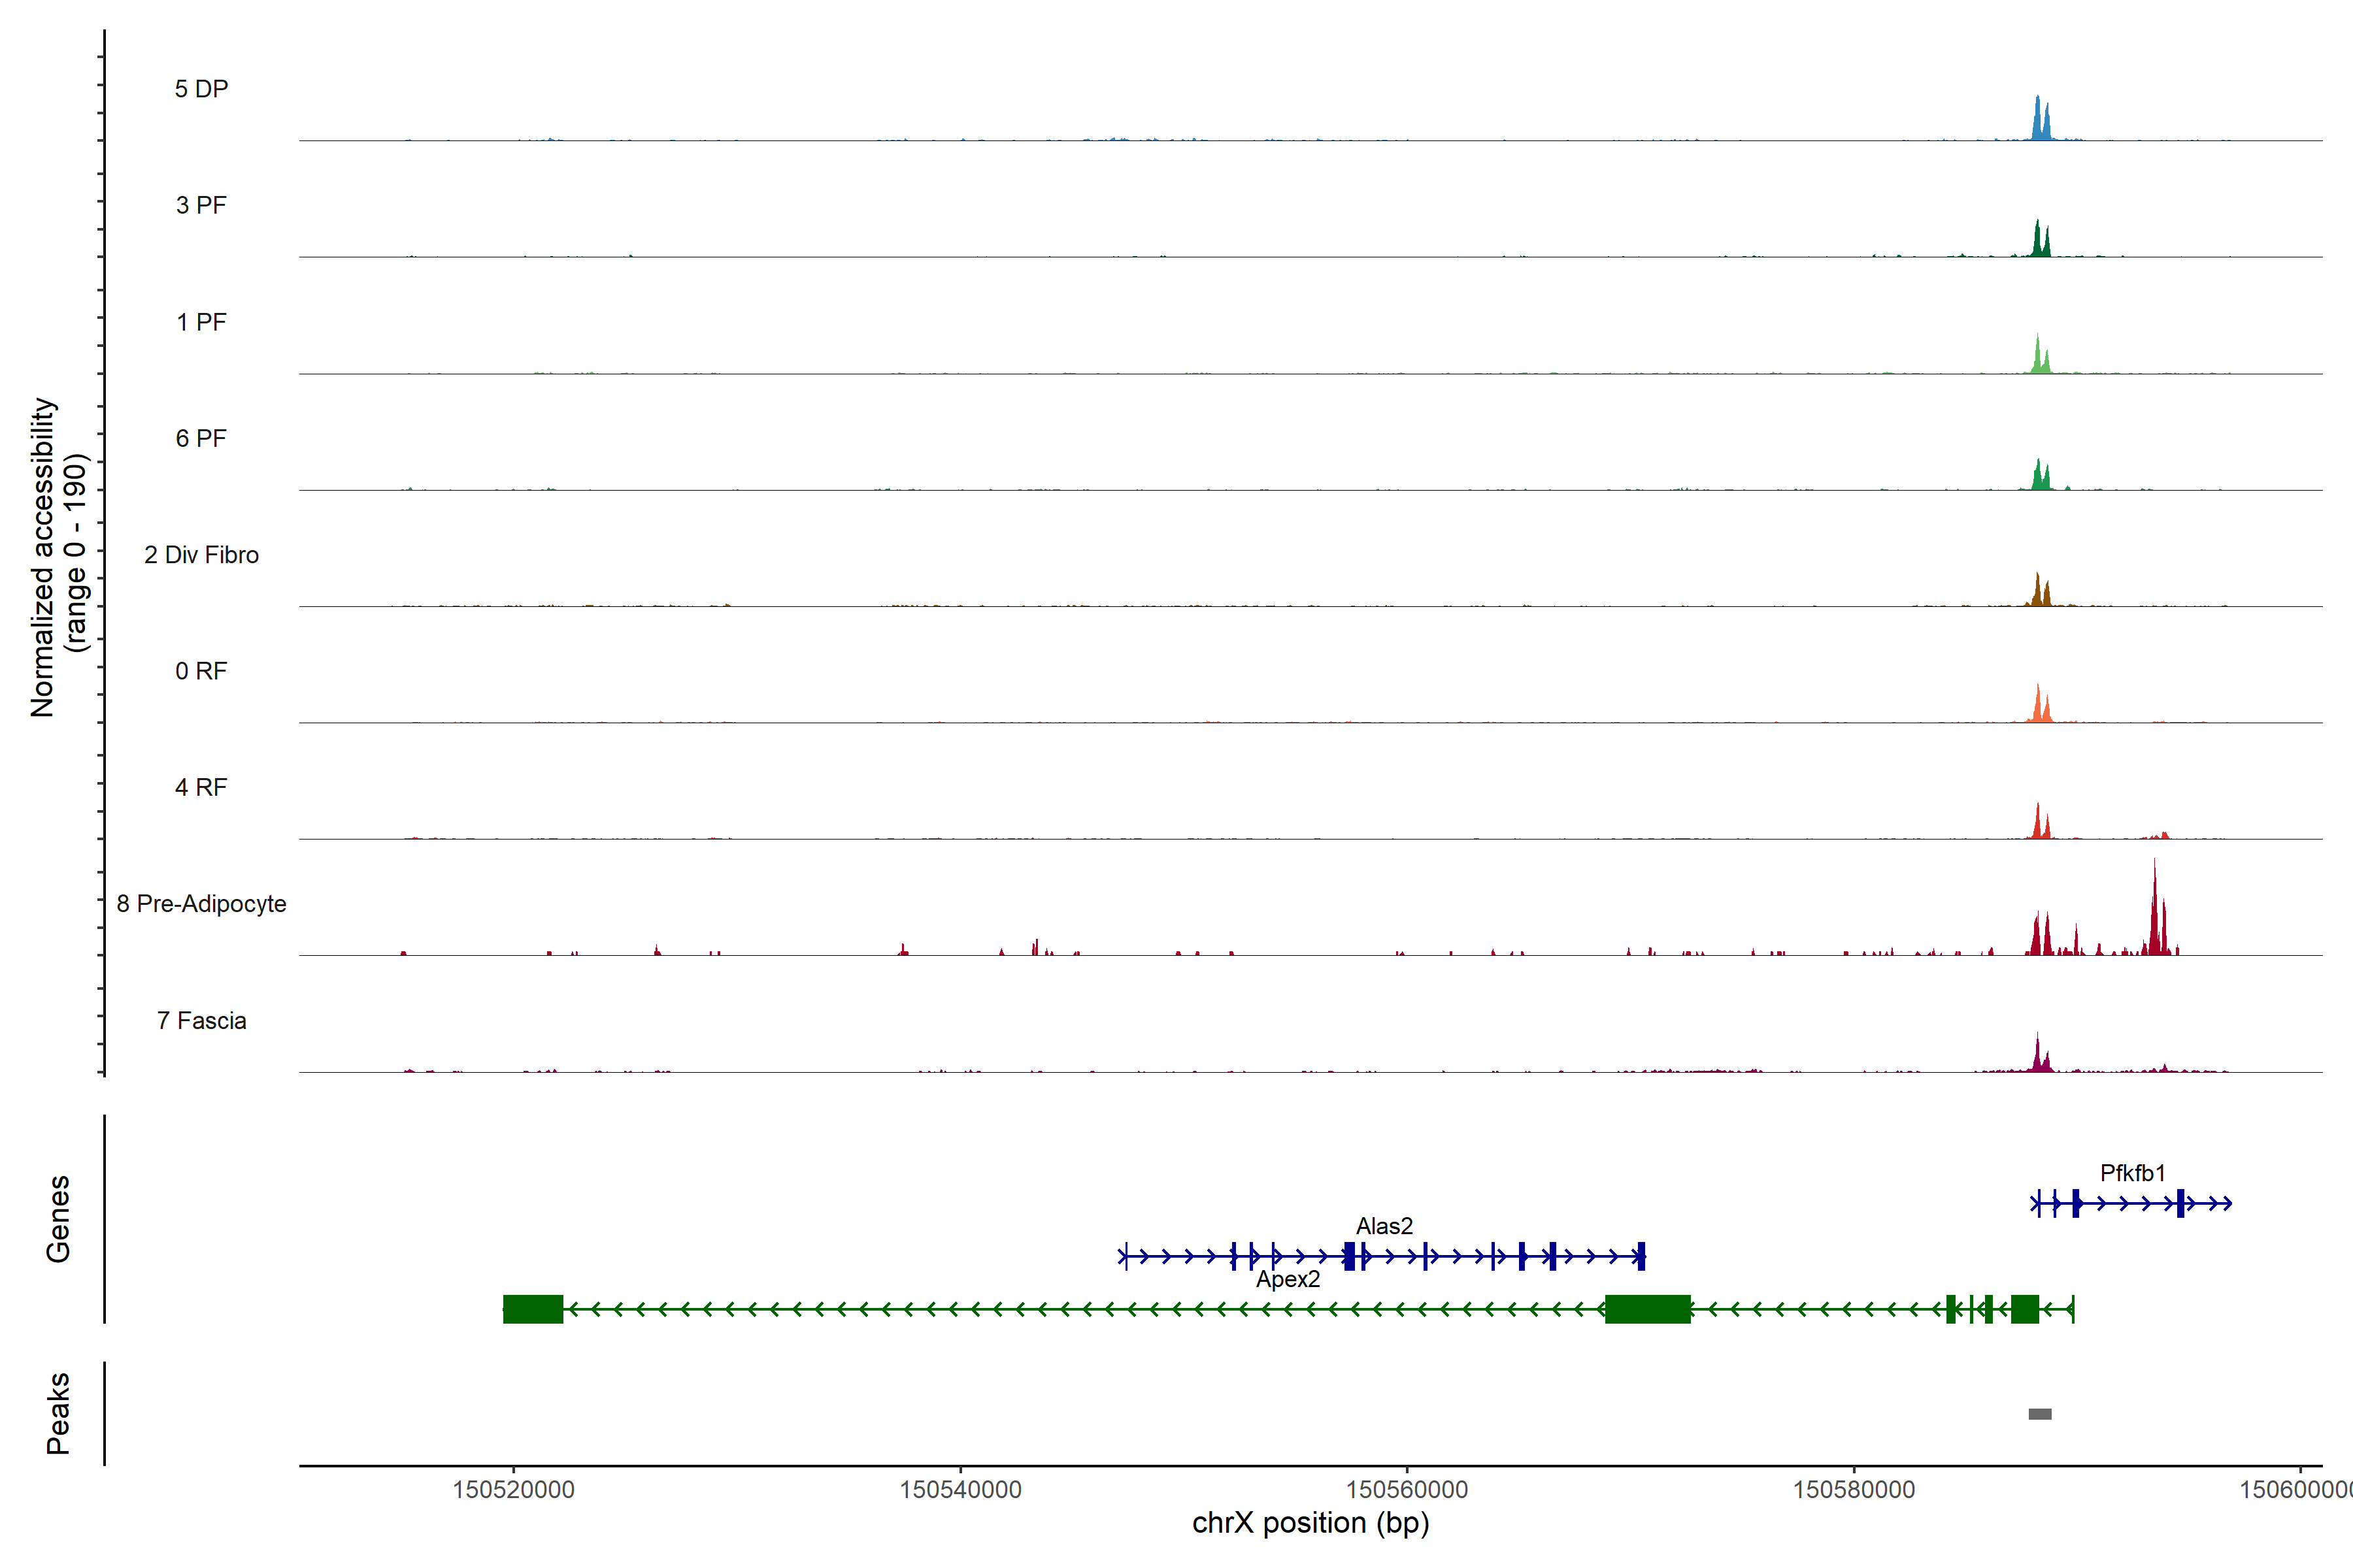Click the 1 PF track label
Screen dimensions: 2353x1568
pos(201,322)
